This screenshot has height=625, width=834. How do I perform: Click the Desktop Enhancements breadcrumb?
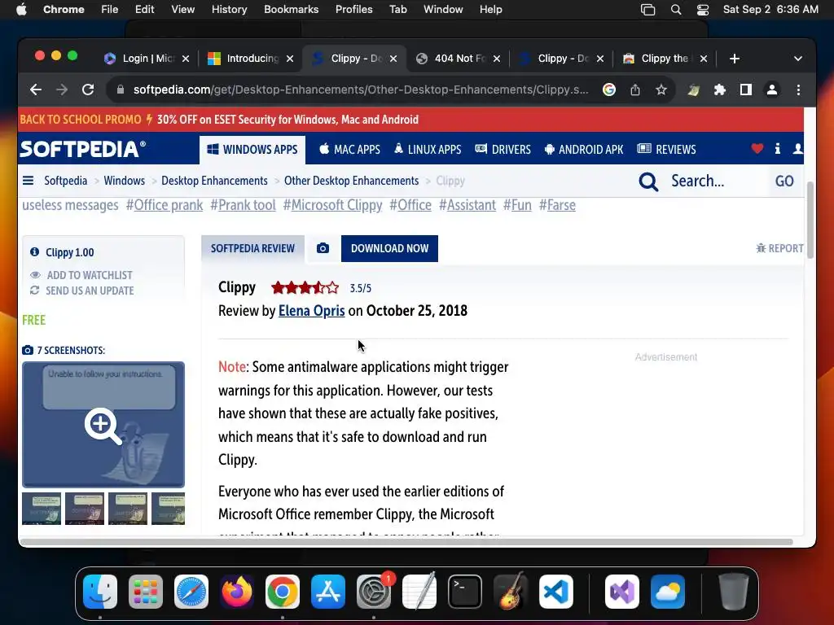[x=214, y=181]
